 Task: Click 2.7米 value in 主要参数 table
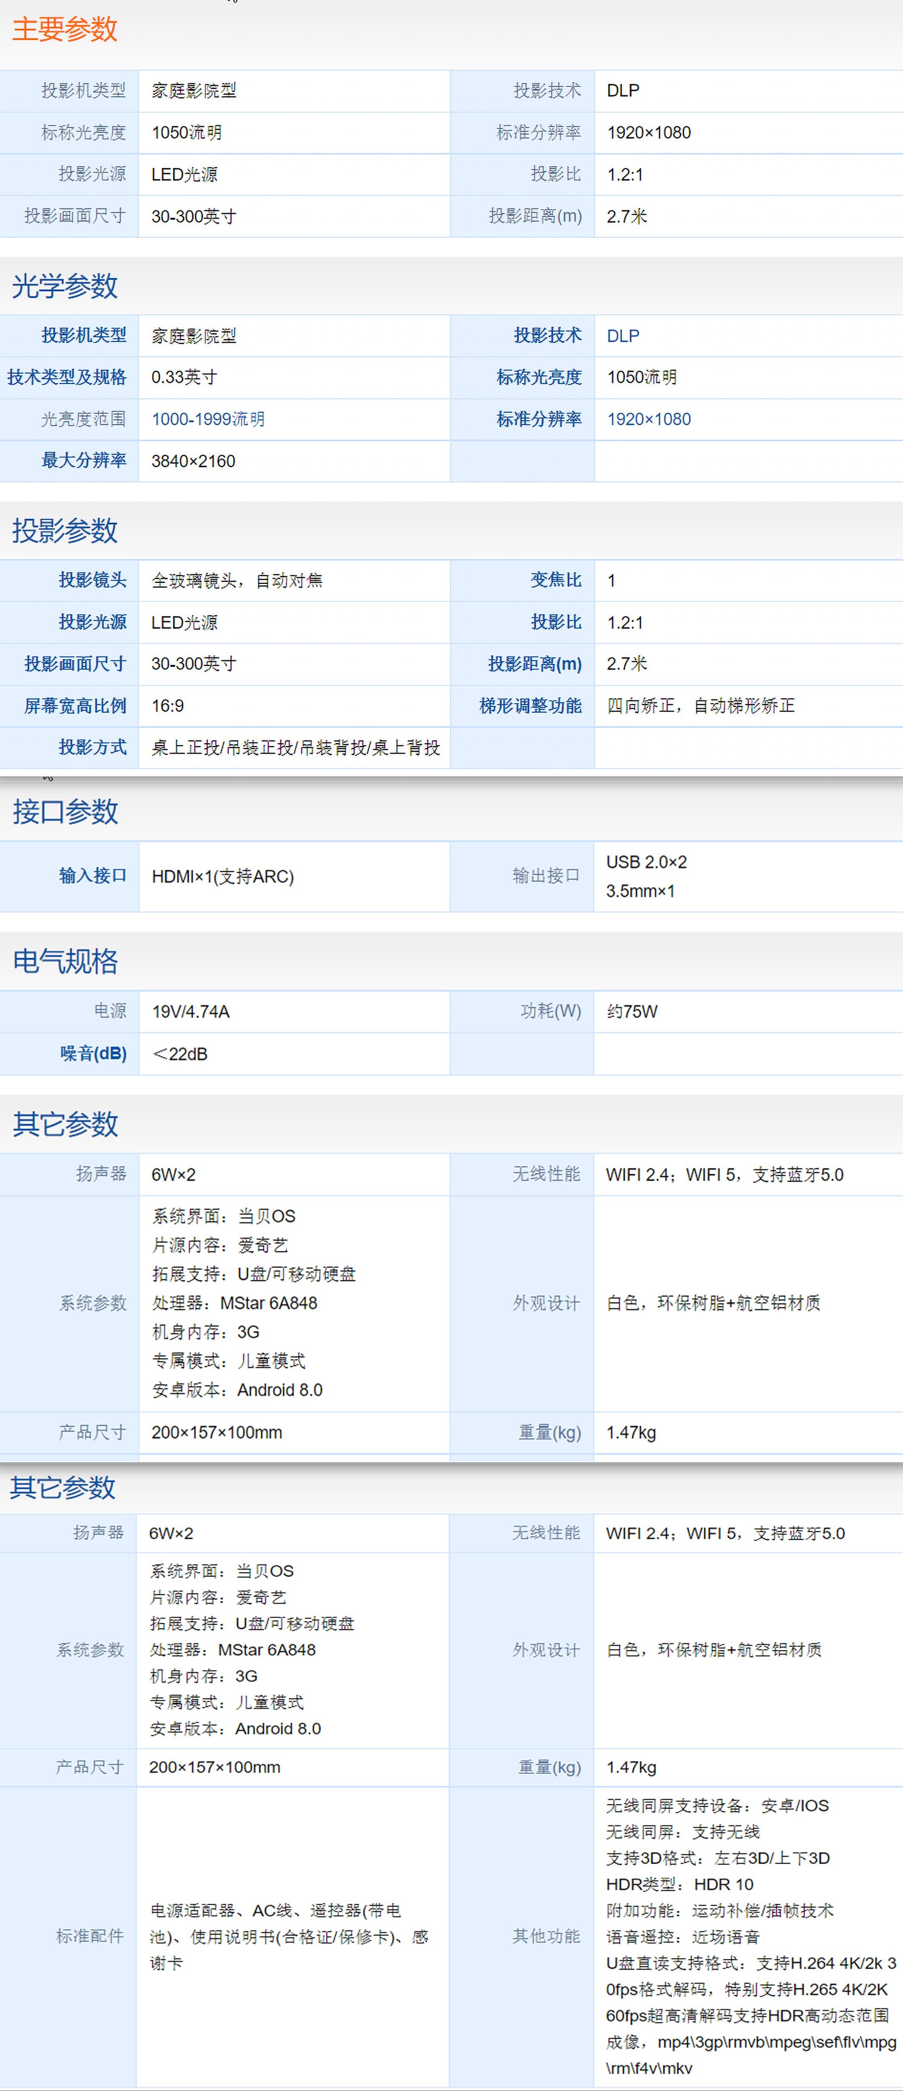(627, 217)
